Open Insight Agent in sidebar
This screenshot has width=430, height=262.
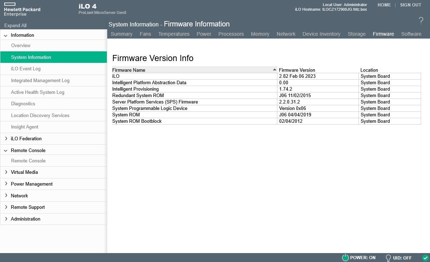[54, 127]
